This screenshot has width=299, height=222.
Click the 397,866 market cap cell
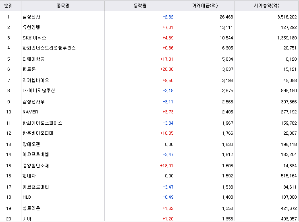[x=289, y=102]
